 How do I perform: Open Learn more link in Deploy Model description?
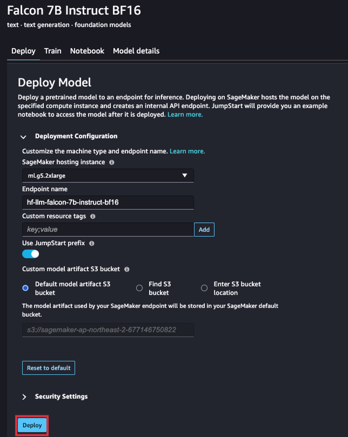click(185, 115)
